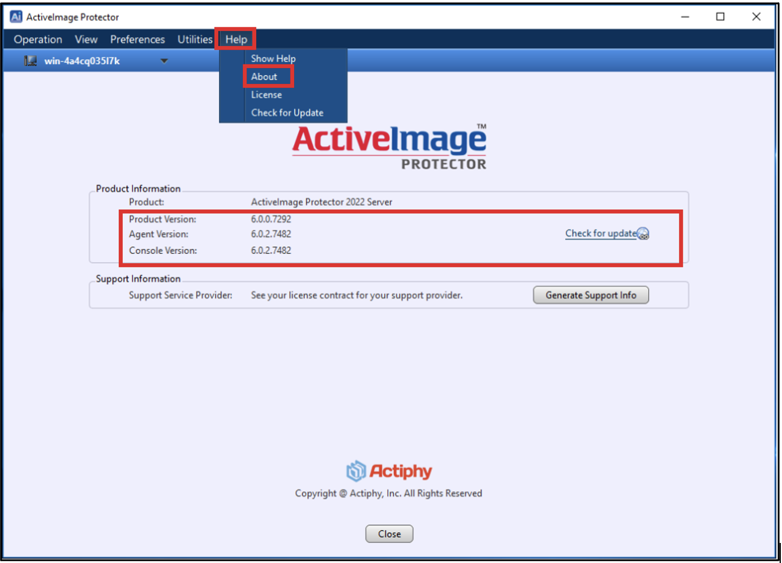Click the Actiphy copyright notice text

point(389,493)
